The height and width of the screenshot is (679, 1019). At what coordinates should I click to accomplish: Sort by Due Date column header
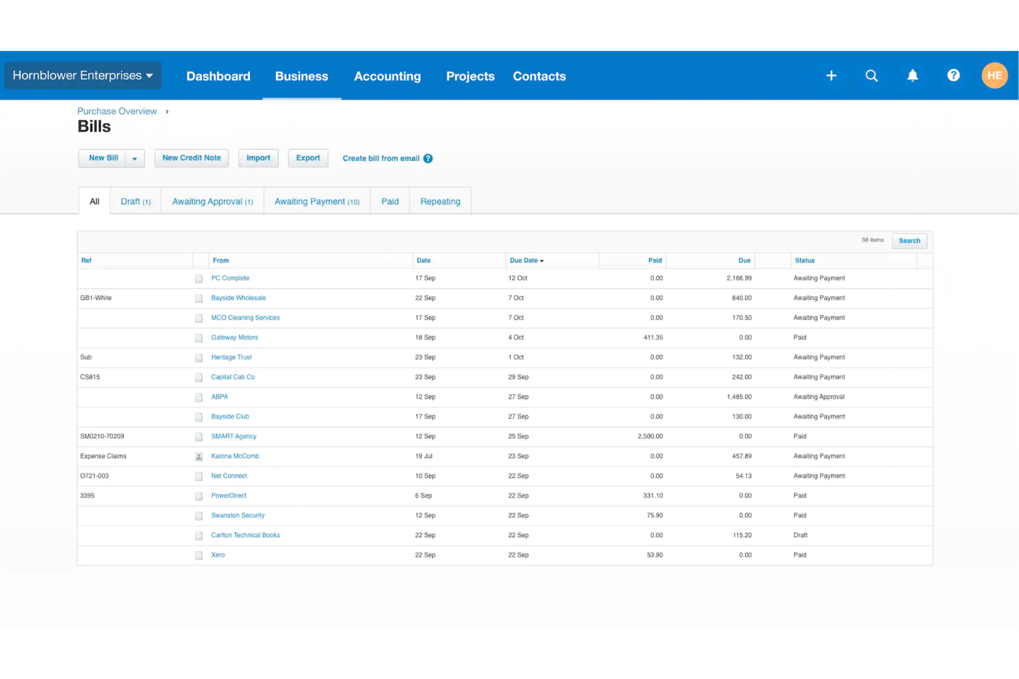(x=527, y=261)
